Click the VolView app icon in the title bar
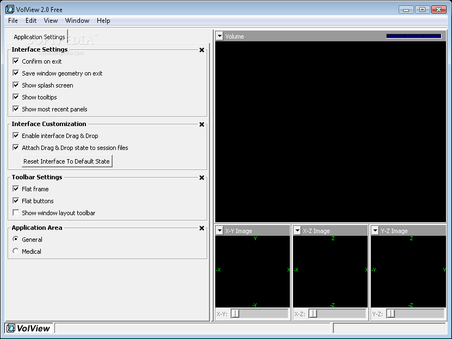This screenshot has height=339, width=452. [9, 9]
